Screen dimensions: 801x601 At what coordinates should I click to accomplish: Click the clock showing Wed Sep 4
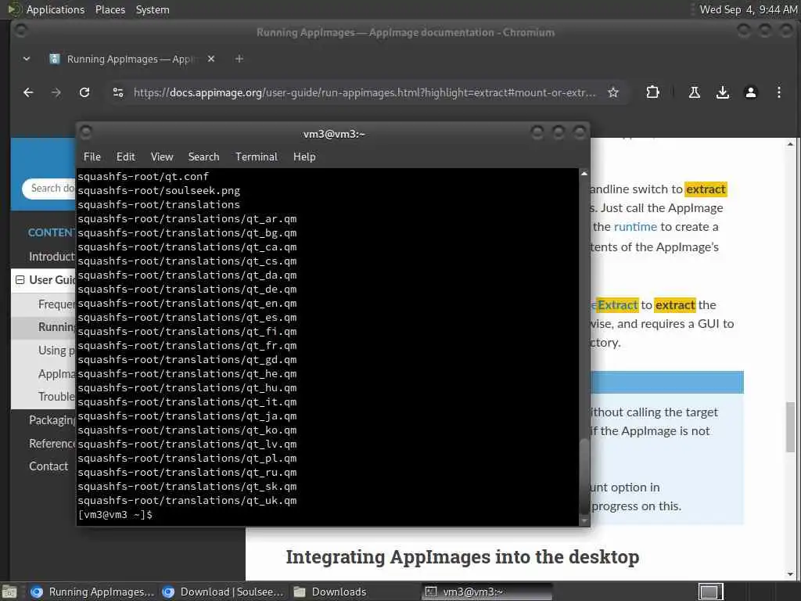tap(748, 9)
